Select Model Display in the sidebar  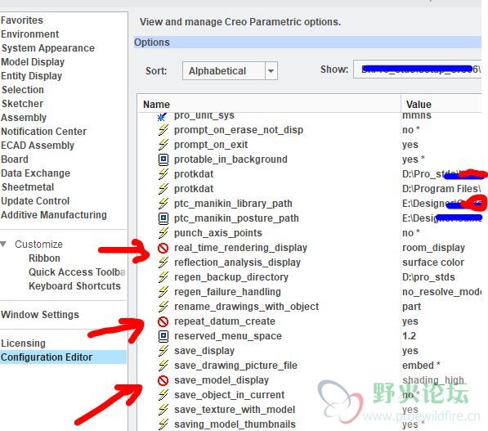[33, 62]
